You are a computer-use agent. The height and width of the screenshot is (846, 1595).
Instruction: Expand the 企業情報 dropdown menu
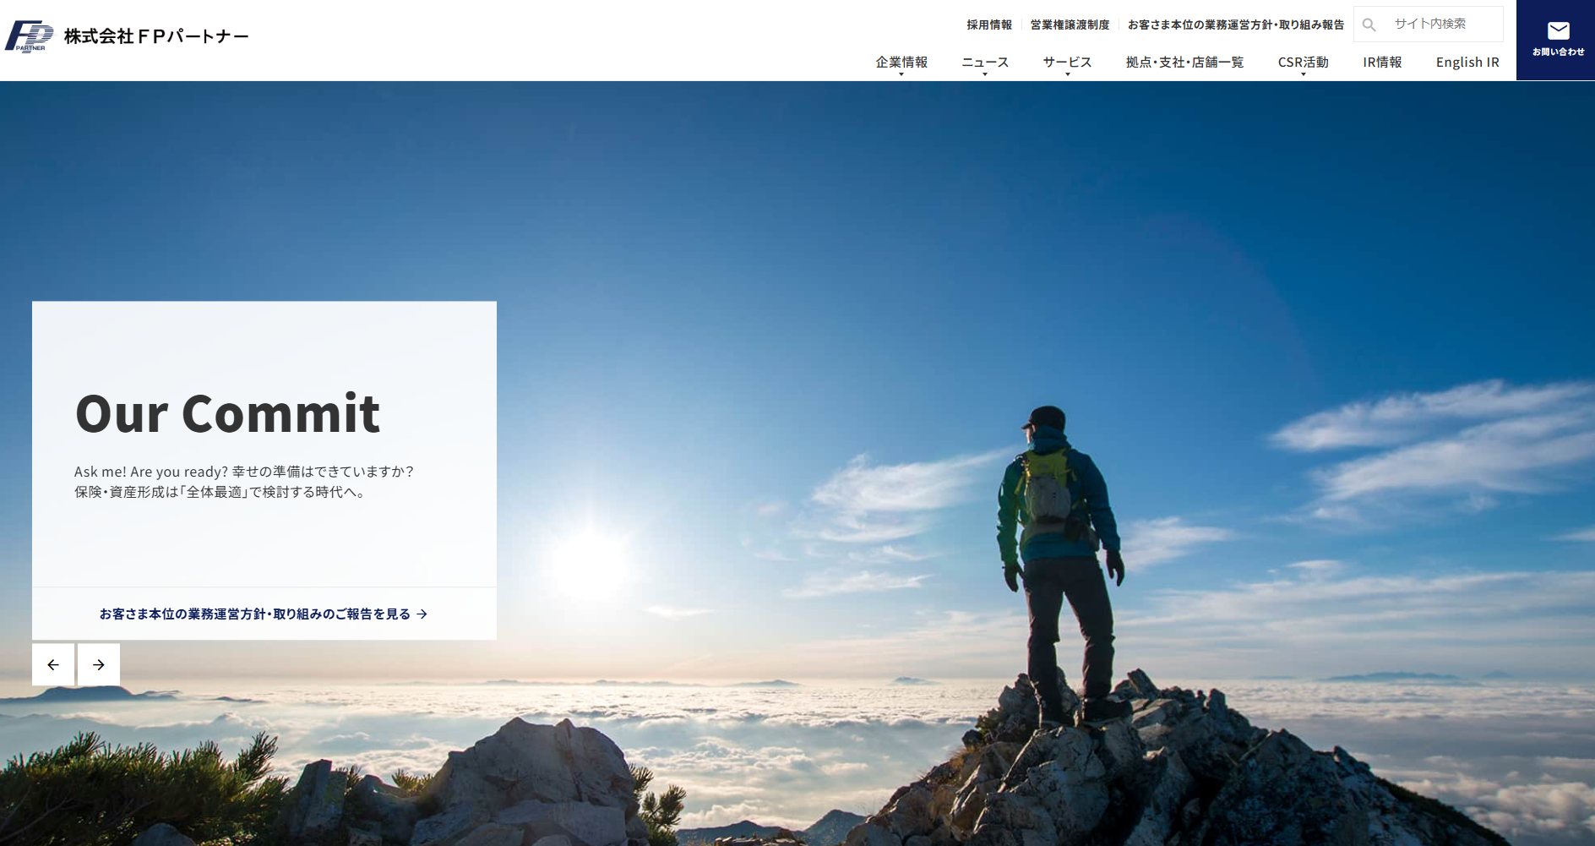point(901,63)
